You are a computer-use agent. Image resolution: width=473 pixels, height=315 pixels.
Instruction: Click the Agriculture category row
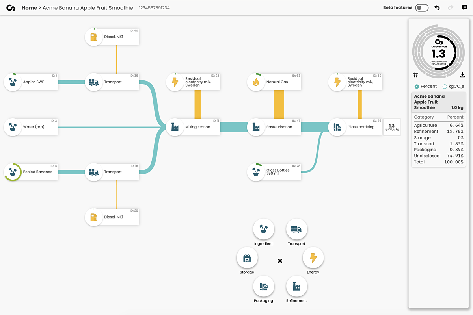(x=439, y=125)
